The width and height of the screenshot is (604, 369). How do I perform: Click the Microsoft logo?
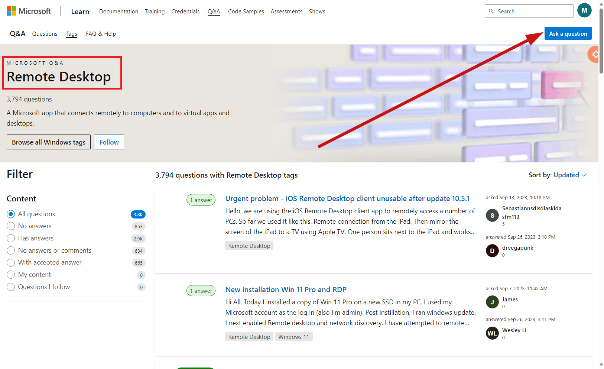(29, 11)
